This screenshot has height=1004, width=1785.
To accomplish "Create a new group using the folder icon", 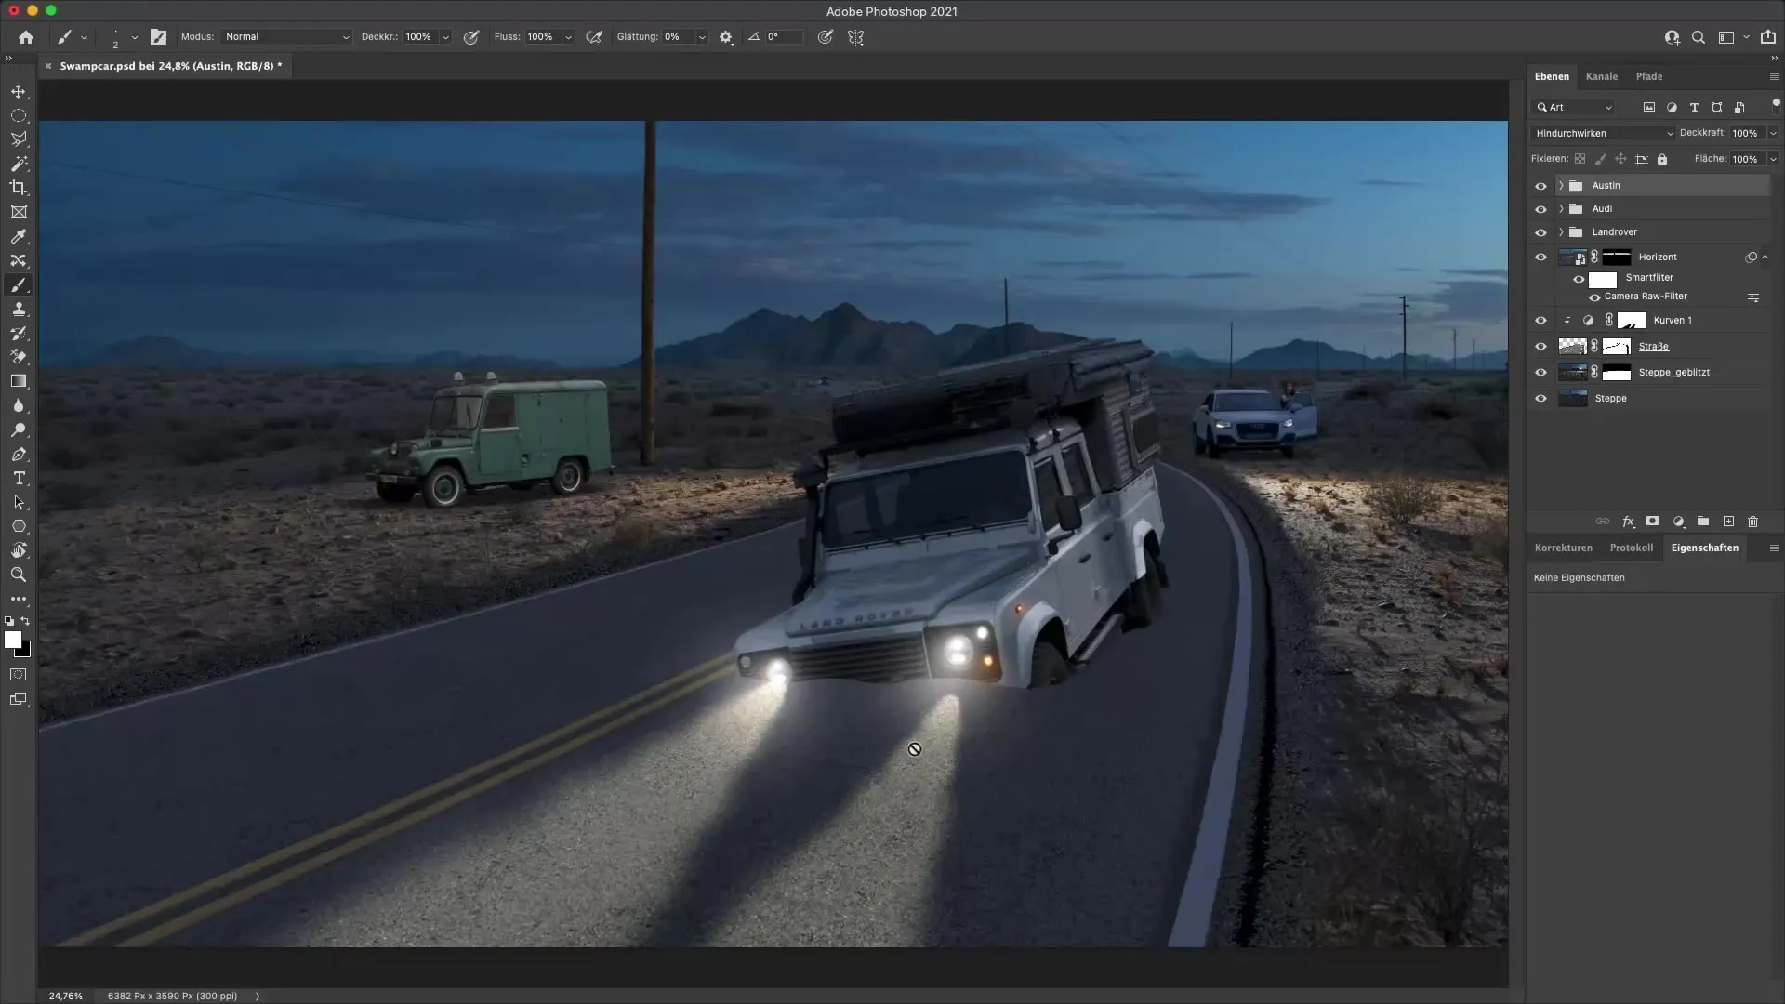I will pyautogui.click(x=1702, y=522).
